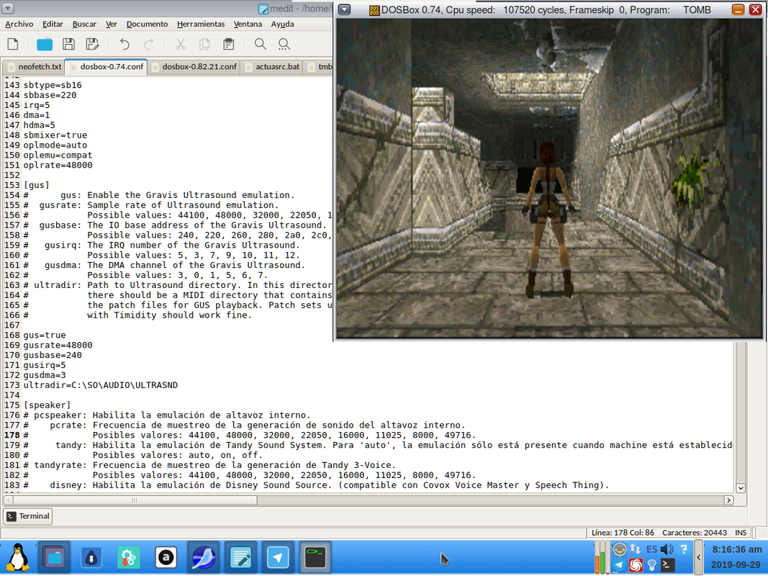The height and width of the screenshot is (576, 768).
Task: Click the 'ultradir=C:\SO\AUDIO\ULTRASND' line
Action: tap(100, 385)
